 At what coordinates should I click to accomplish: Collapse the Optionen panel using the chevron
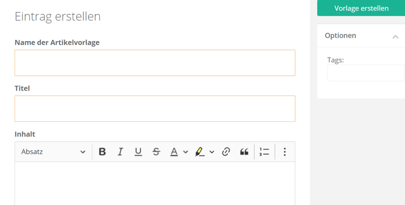(395, 37)
